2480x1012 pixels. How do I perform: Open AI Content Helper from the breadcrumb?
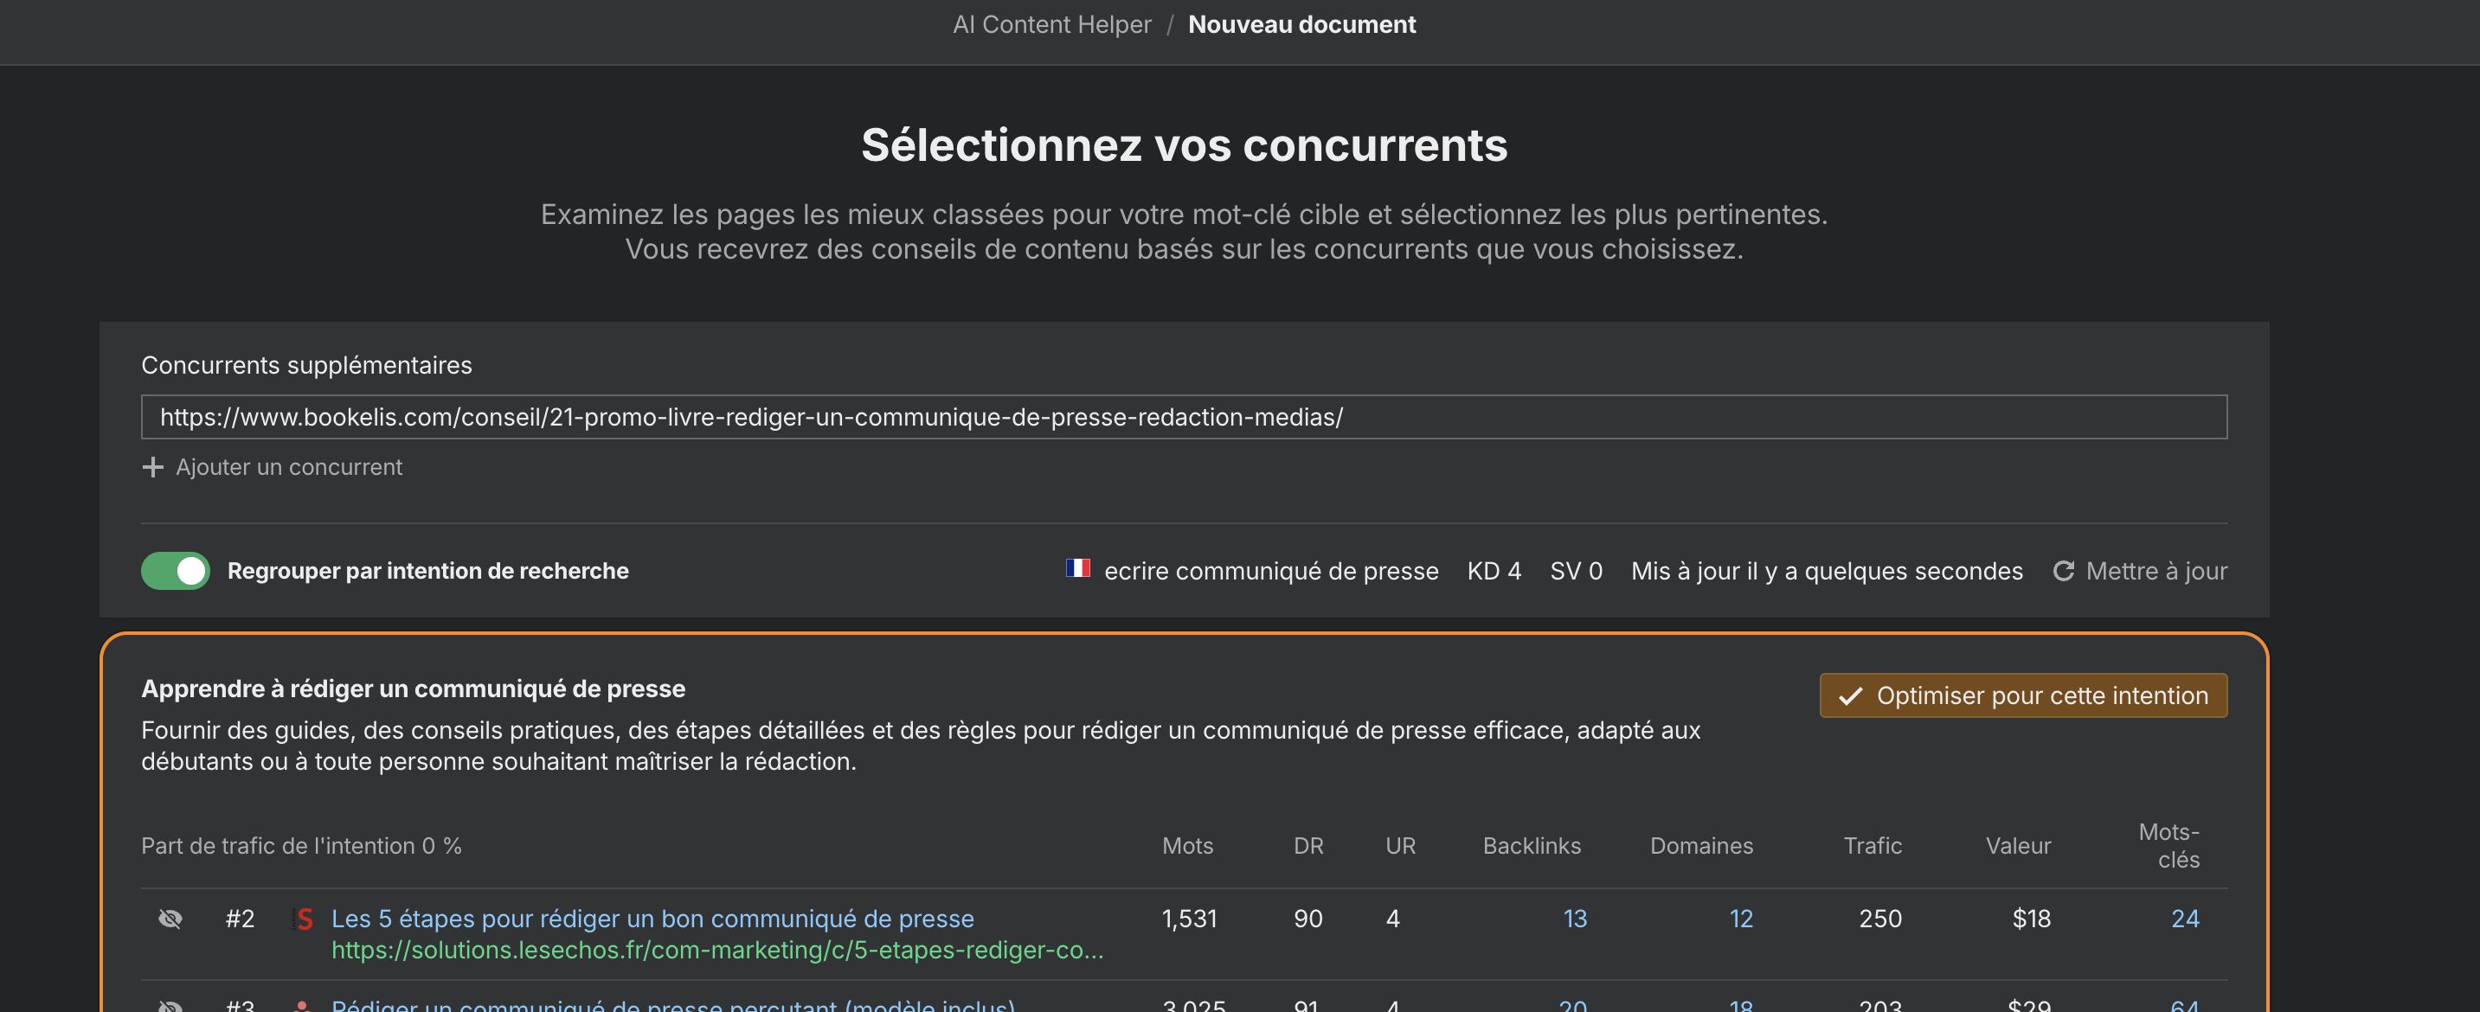1051,24
